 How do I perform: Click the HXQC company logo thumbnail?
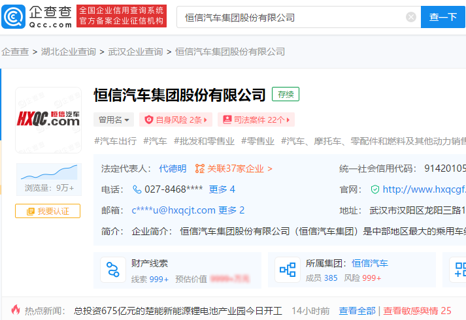tap(48, 120)
